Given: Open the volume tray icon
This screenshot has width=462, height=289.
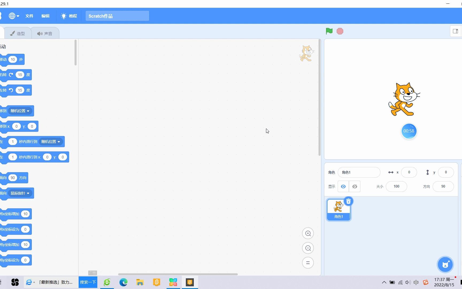Looking at the screenshot, I should point(408,282).
